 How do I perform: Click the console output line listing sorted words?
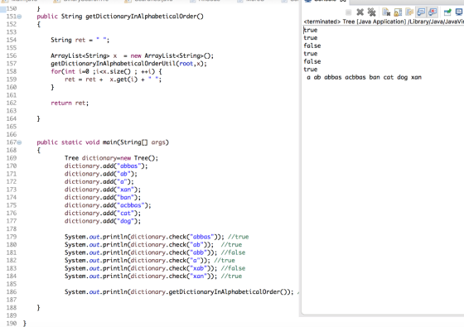click(364, 78)
